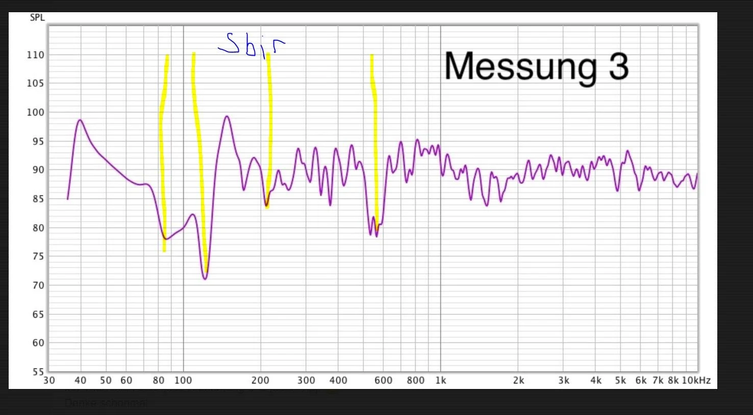Click the 4k frequency axis label
The width and height of the screenshot is (753, 415).
(x=596, y=380)
